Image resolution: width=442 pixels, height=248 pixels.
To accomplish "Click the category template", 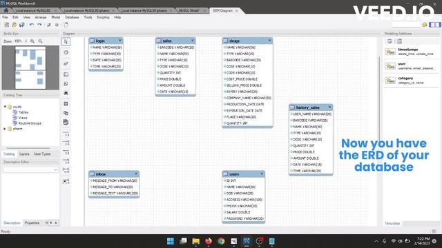I will coord(412,81).
